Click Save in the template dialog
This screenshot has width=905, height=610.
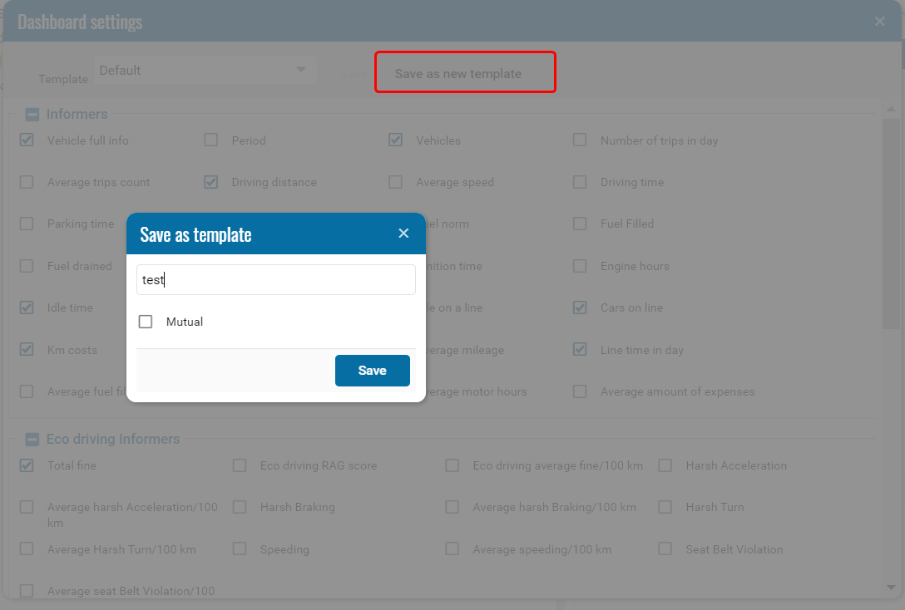pyautogui.click(x=372, y=371)
